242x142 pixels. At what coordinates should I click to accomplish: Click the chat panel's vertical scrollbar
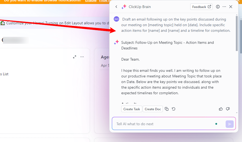click(237, 33)
